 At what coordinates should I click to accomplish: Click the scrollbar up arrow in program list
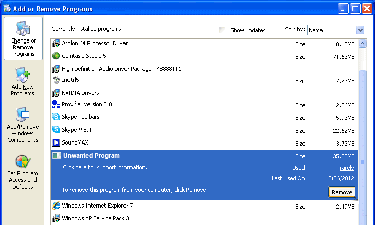(362, 44)
